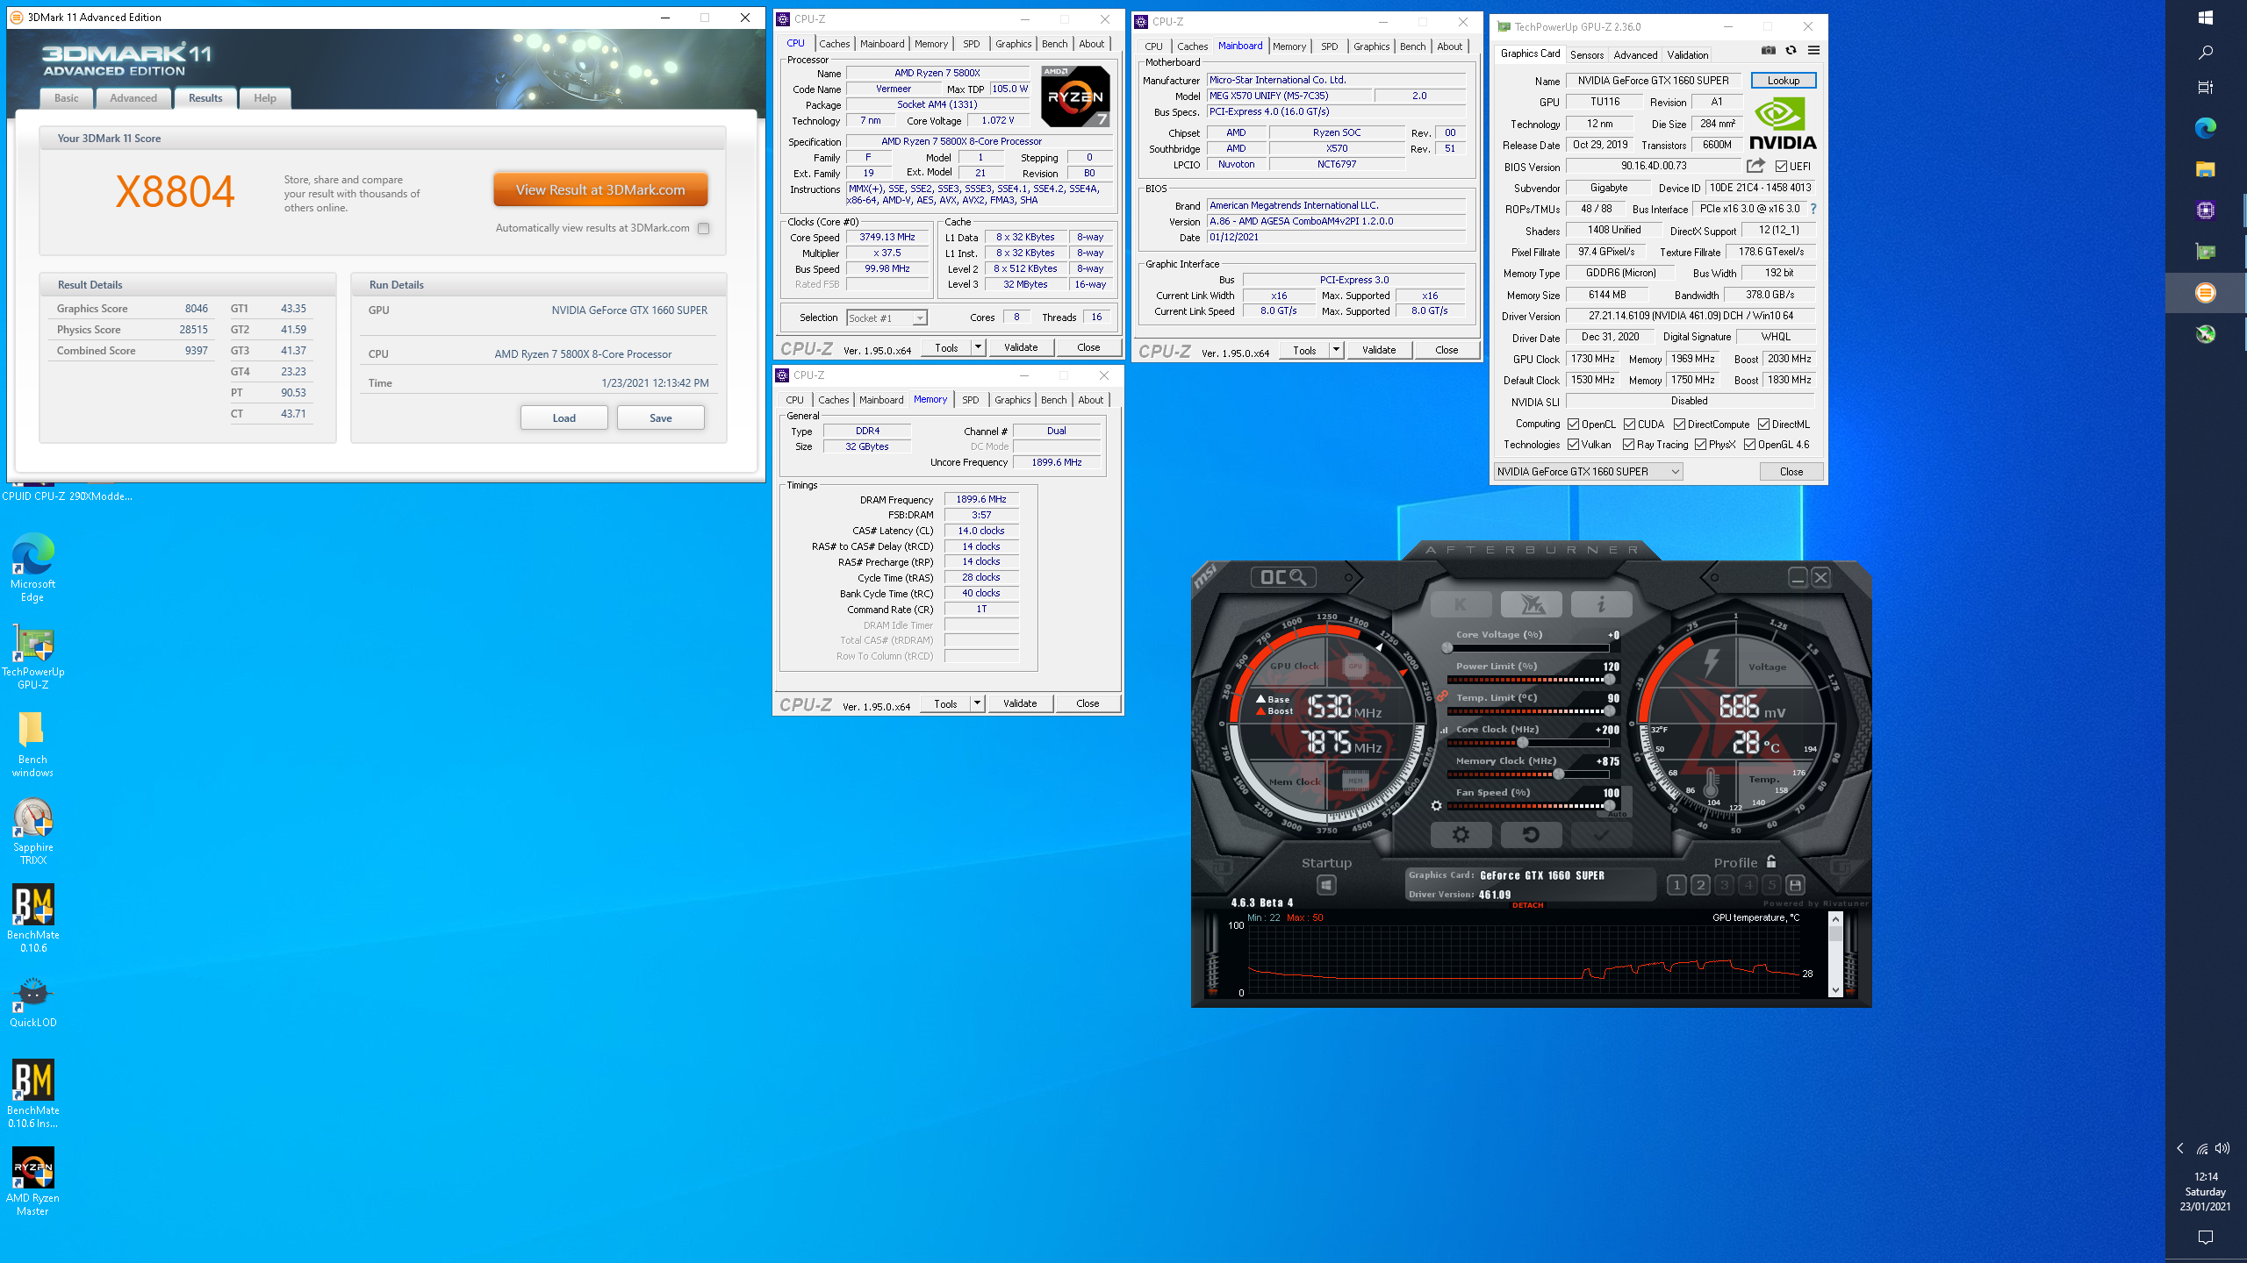Image resolution: width=2247 pixels, height=1263 pixels.
Task: Click Afterburner apply checkmark button
Action: (x=1601, y=835)
